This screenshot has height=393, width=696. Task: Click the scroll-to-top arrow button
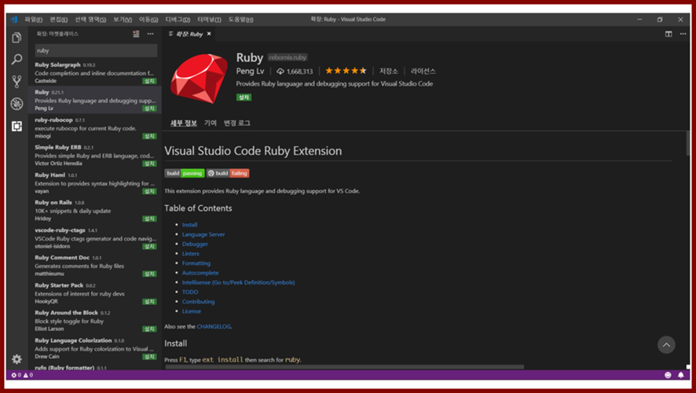point(666,344)
